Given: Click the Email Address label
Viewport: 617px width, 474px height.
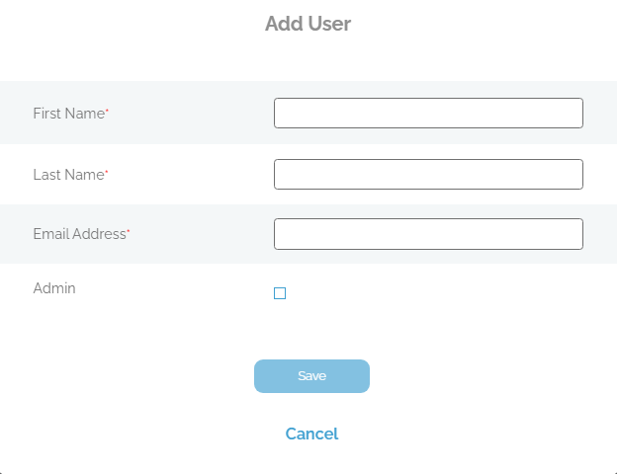Looking at the screenshot, I should point(79,234).
